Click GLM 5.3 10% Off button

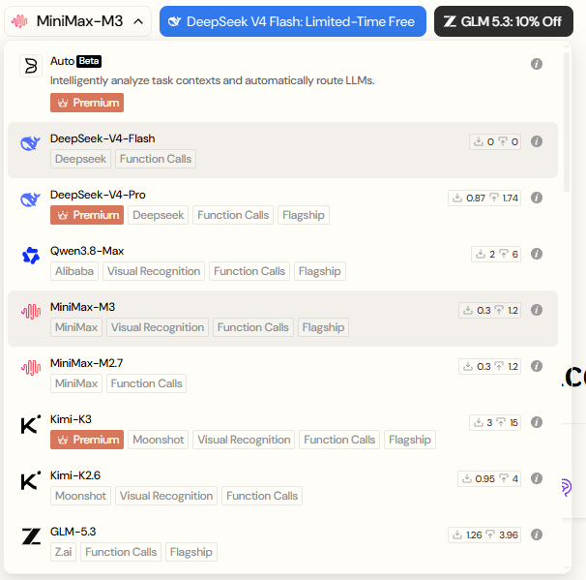coord(504,21)
